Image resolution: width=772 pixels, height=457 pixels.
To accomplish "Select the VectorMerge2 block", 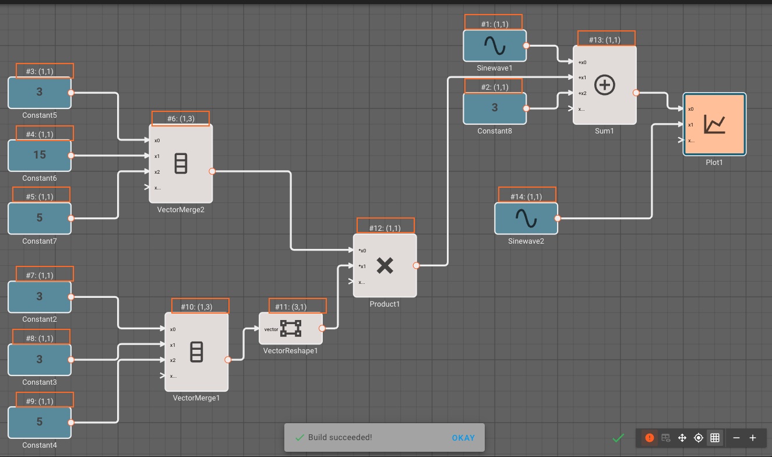I will pyautogui.click(x=181, y=163).
